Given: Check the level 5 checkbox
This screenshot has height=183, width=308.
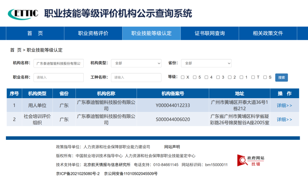Looking at the screenshot, I should click(195, 77).
